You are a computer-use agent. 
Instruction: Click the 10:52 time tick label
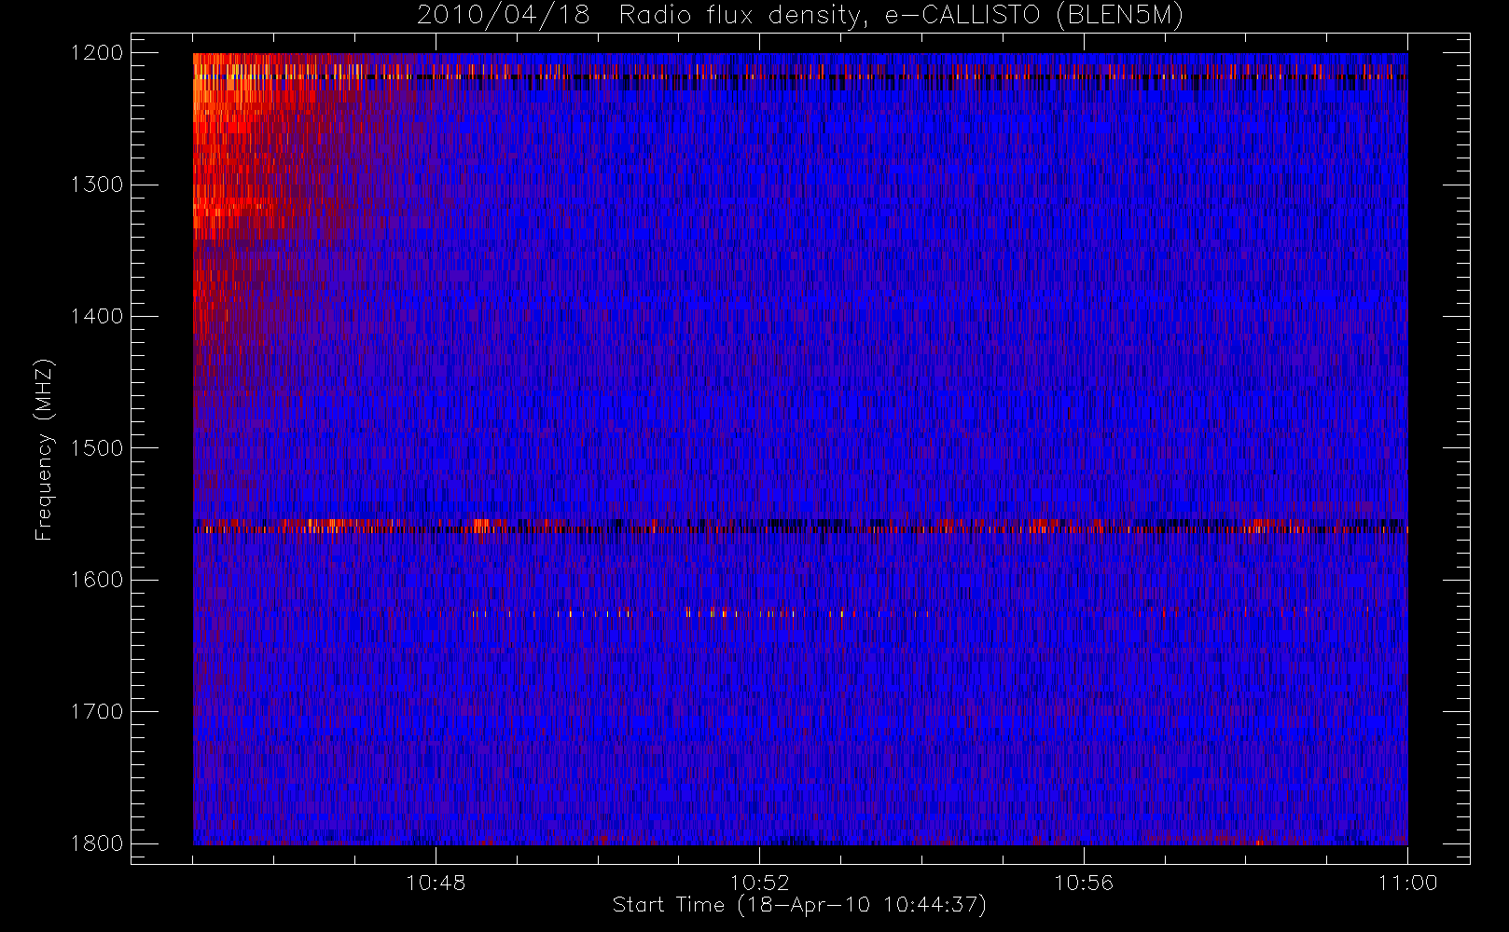(759, 883)
